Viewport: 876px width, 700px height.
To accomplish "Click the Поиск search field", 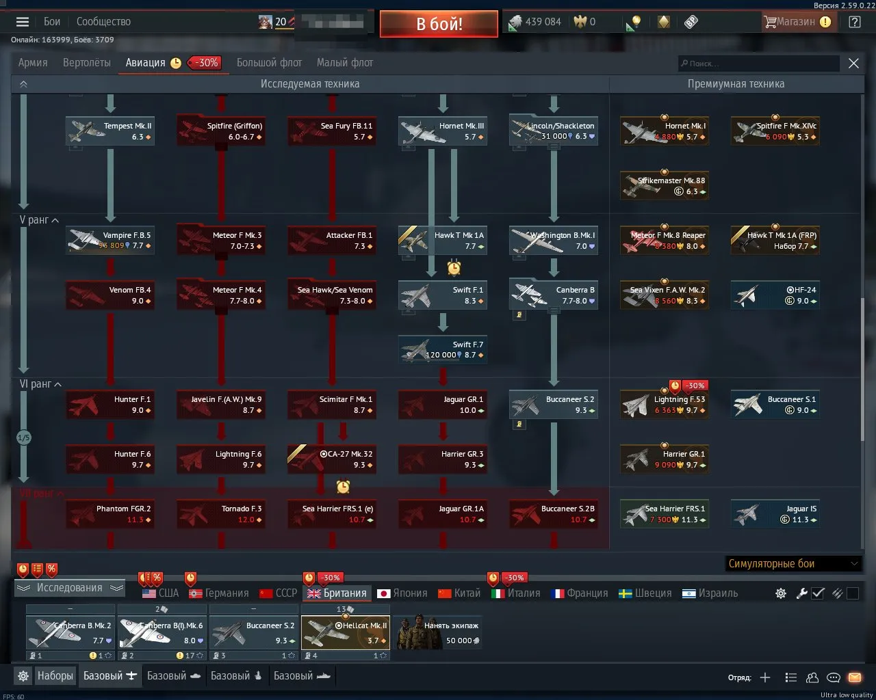I will (758, 64).
